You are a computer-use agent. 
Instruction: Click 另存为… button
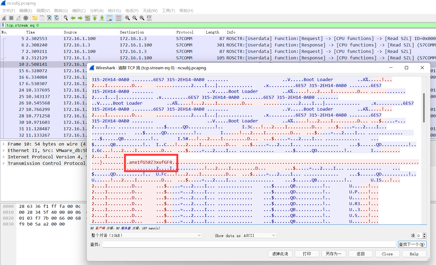334,254
